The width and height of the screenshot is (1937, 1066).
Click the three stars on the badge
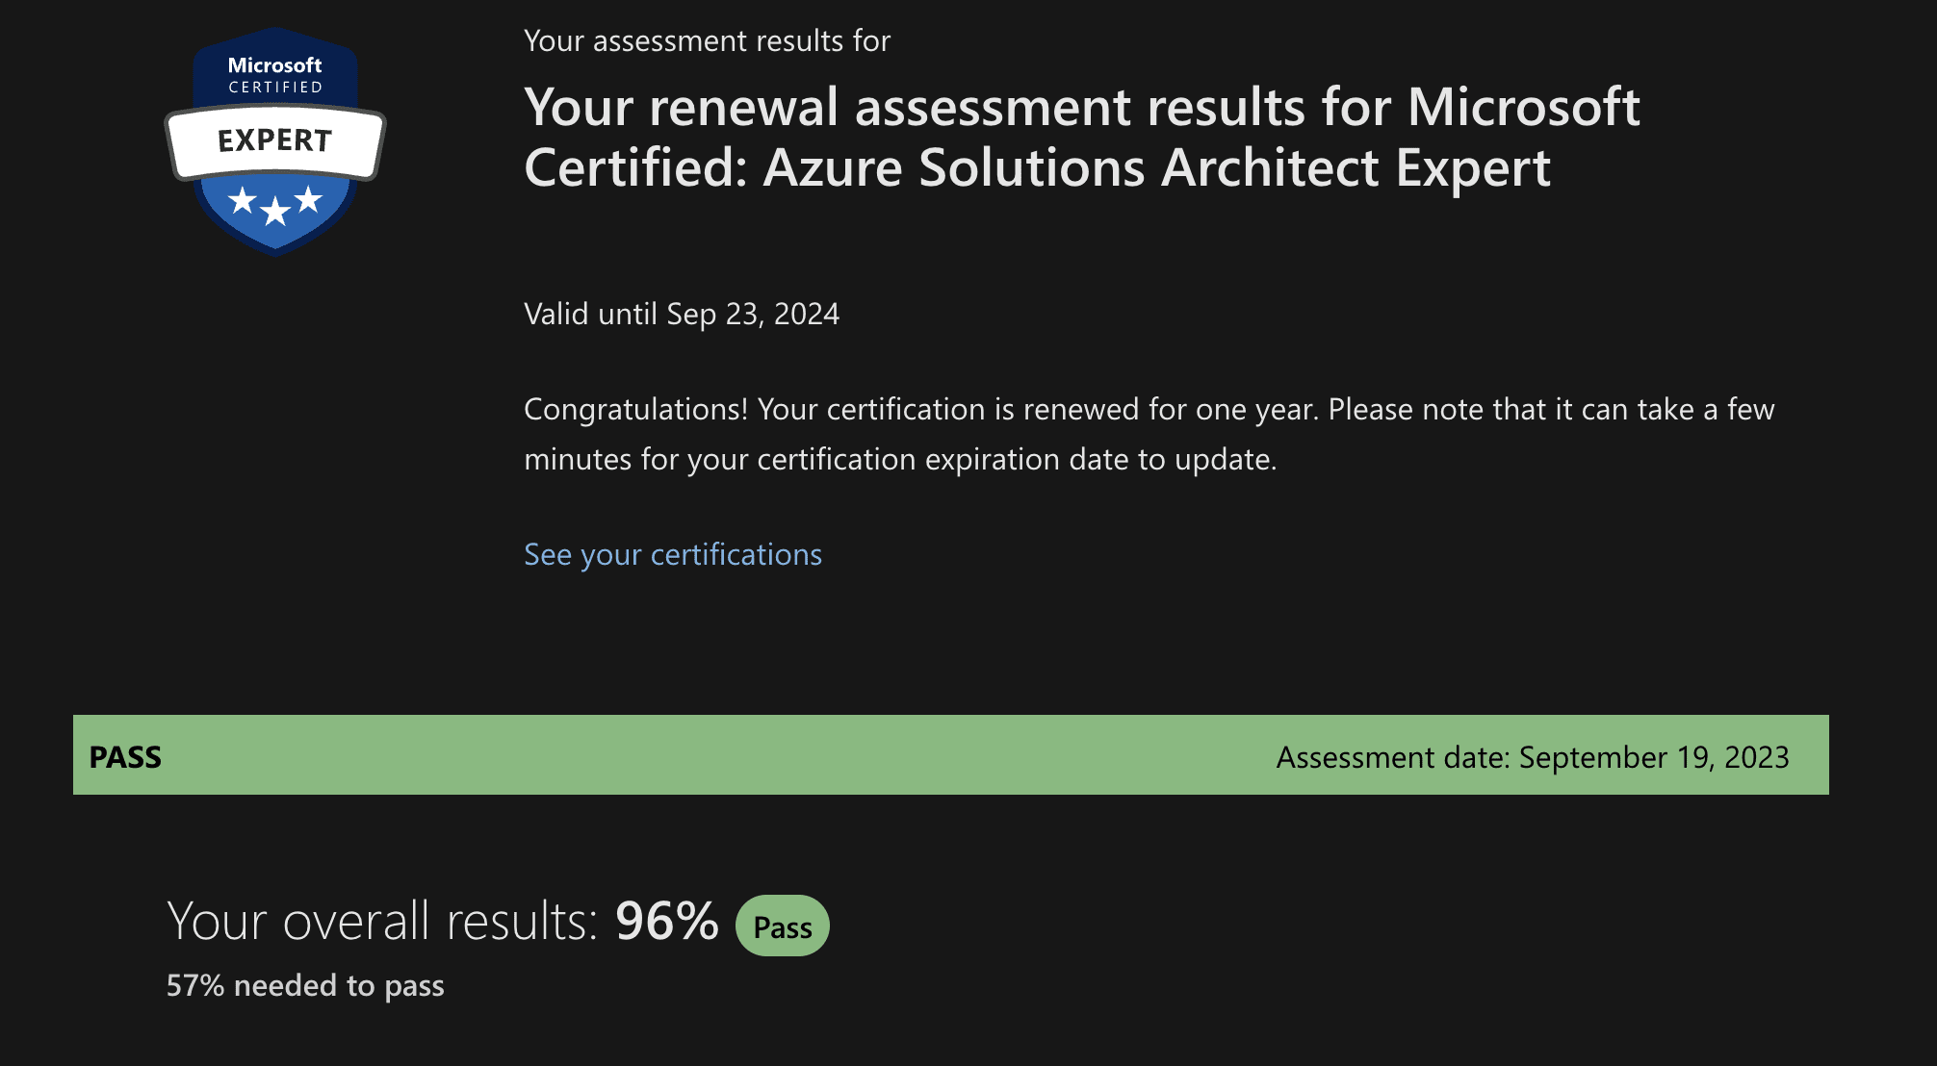(x=275, y=204)
